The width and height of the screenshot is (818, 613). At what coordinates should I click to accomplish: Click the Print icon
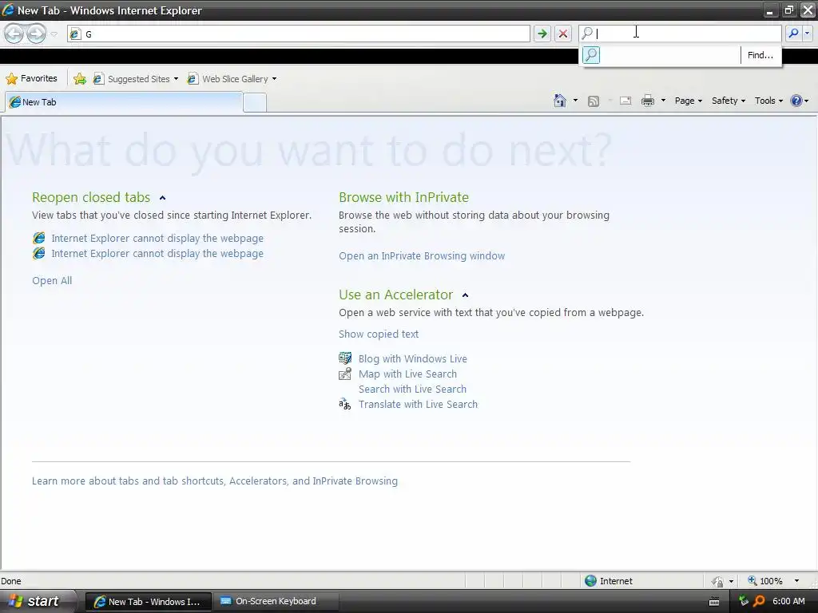coord(647,101)
